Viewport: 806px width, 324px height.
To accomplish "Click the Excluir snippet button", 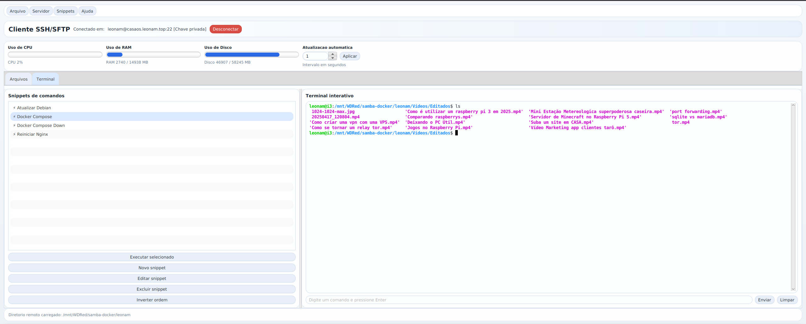I will [152, 289].
